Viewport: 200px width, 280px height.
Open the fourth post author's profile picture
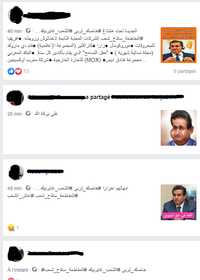pos(16,254)
